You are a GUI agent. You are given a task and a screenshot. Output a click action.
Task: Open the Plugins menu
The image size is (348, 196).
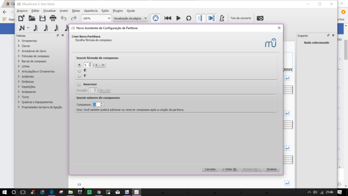117,11
